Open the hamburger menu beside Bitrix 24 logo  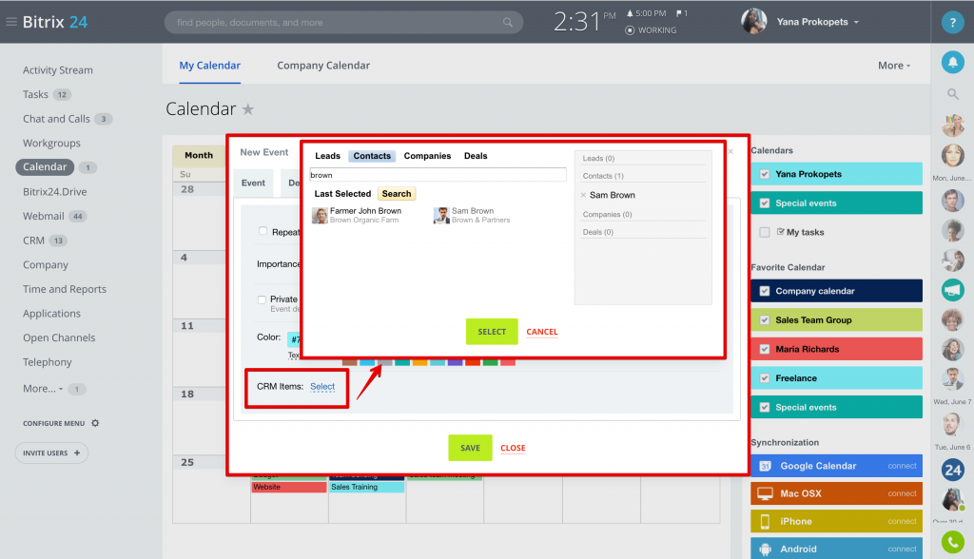(11, 22)
